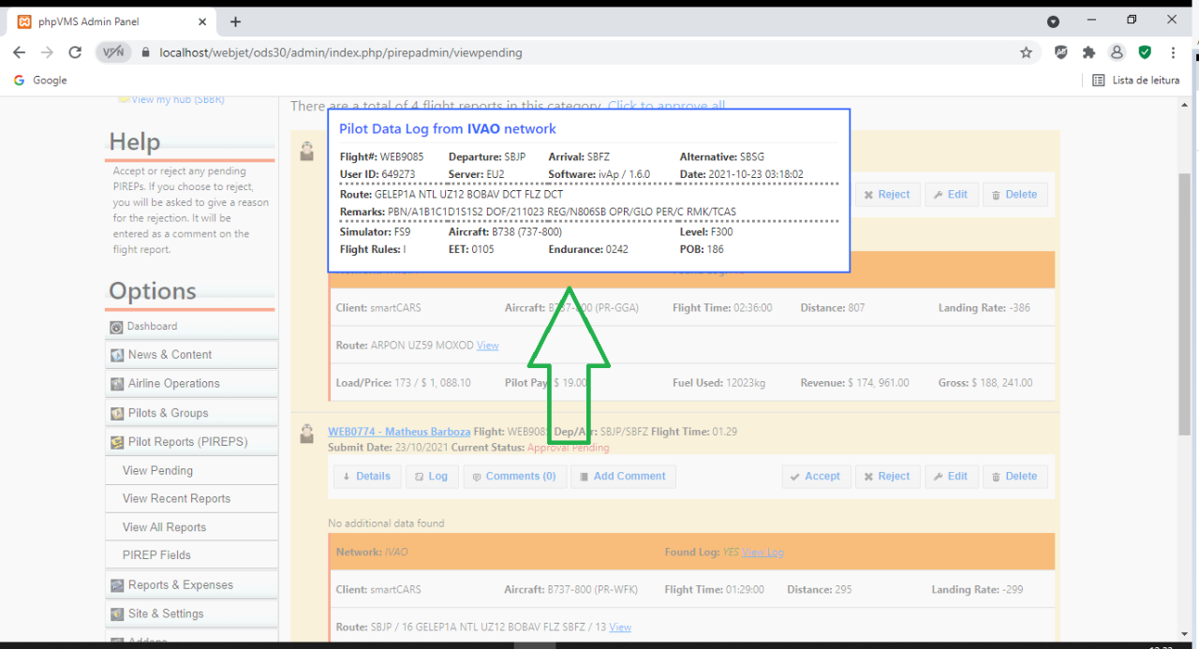Click the VPN icon in address bar
The height and width of the screenshot is (649, 1199).
112,52
